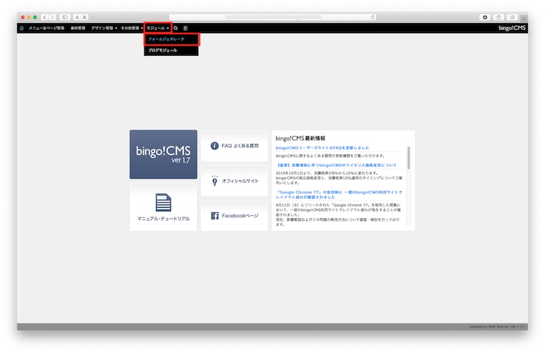Click the logout icon beside the search icon

click(x=185, y=28)
